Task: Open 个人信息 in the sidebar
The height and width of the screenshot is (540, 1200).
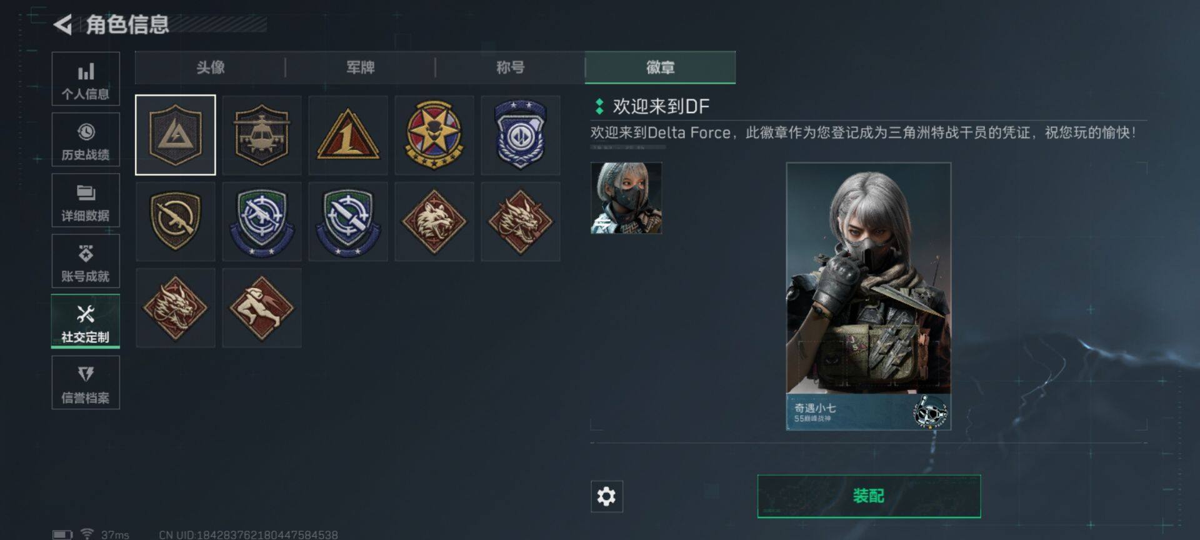Action: pos(86,79)
